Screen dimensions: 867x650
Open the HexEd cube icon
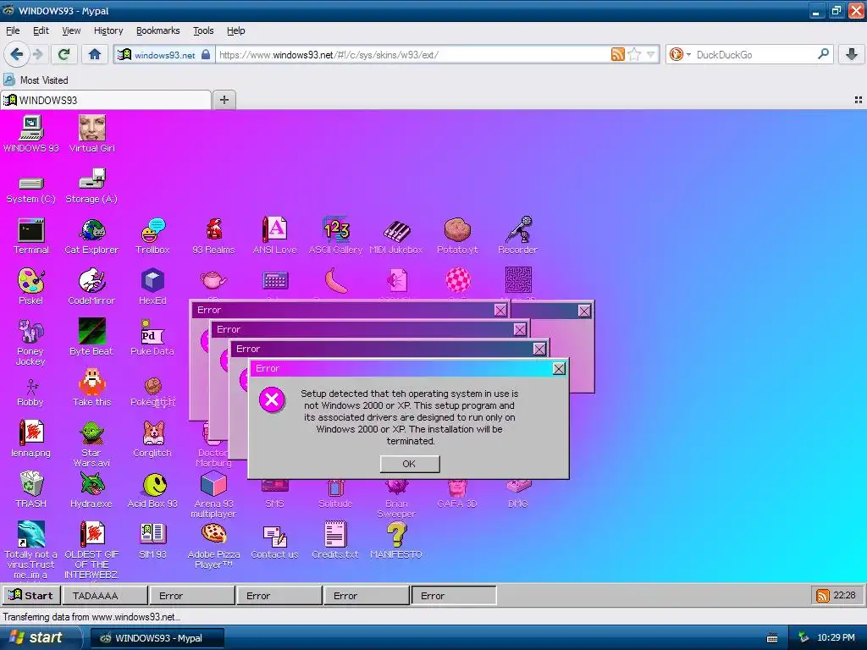pos(152,286)
